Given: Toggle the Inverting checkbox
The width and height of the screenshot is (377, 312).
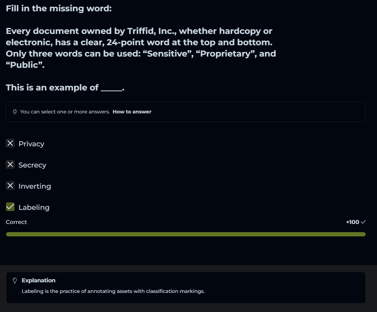Looking at the screenshot, I should tap(10, 186).
